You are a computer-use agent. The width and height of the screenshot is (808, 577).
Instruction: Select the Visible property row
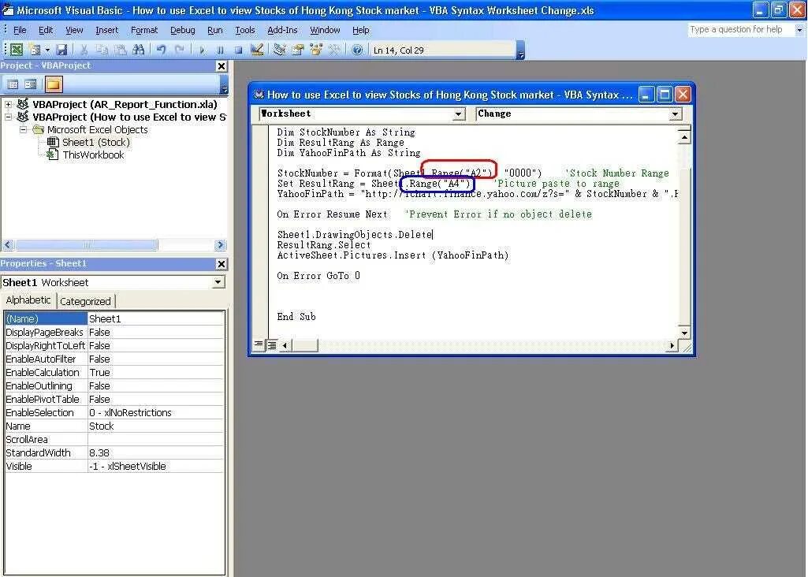[114, 466]
